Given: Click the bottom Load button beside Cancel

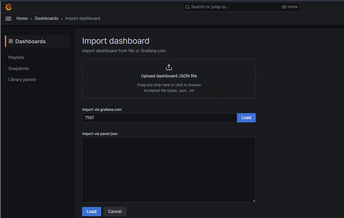Looking at the screenshot, I should point(92,212).
